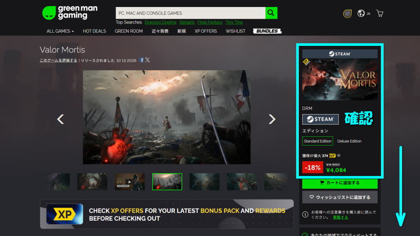Open the GREEN ROOM menu item
The height and width of the screenshot is (236, 420).
129,31
